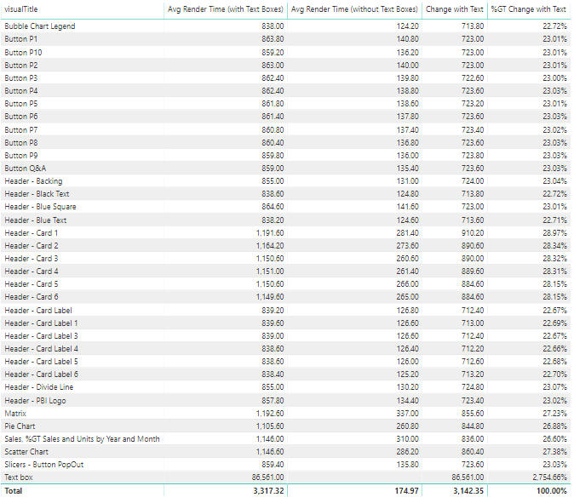Click the 124.20 value in Bubble Chart Legend
The image size is (574, 503).
[x=407, y=26]
